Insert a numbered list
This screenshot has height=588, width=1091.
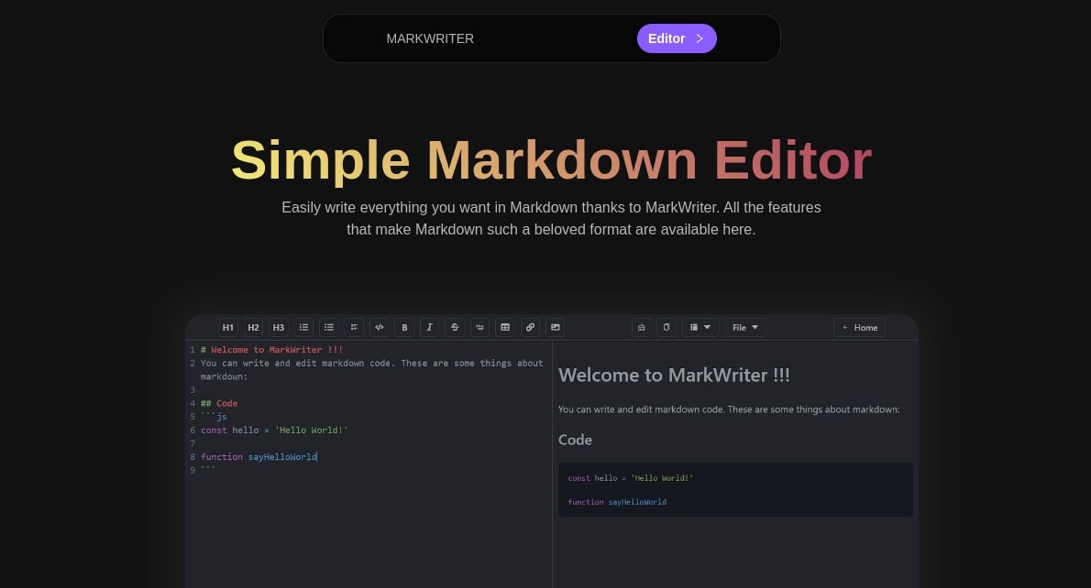click(x=303, y=327)
